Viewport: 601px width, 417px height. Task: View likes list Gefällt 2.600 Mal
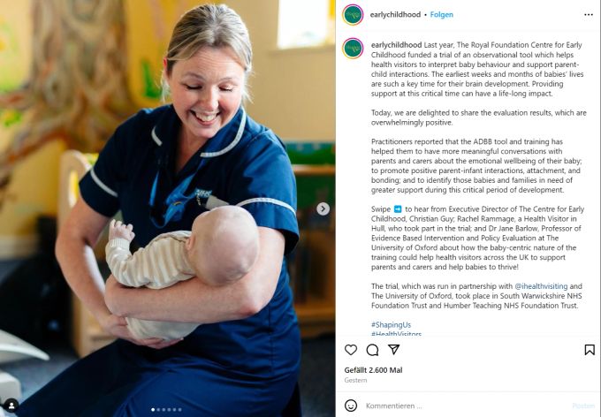pos(373,370)
